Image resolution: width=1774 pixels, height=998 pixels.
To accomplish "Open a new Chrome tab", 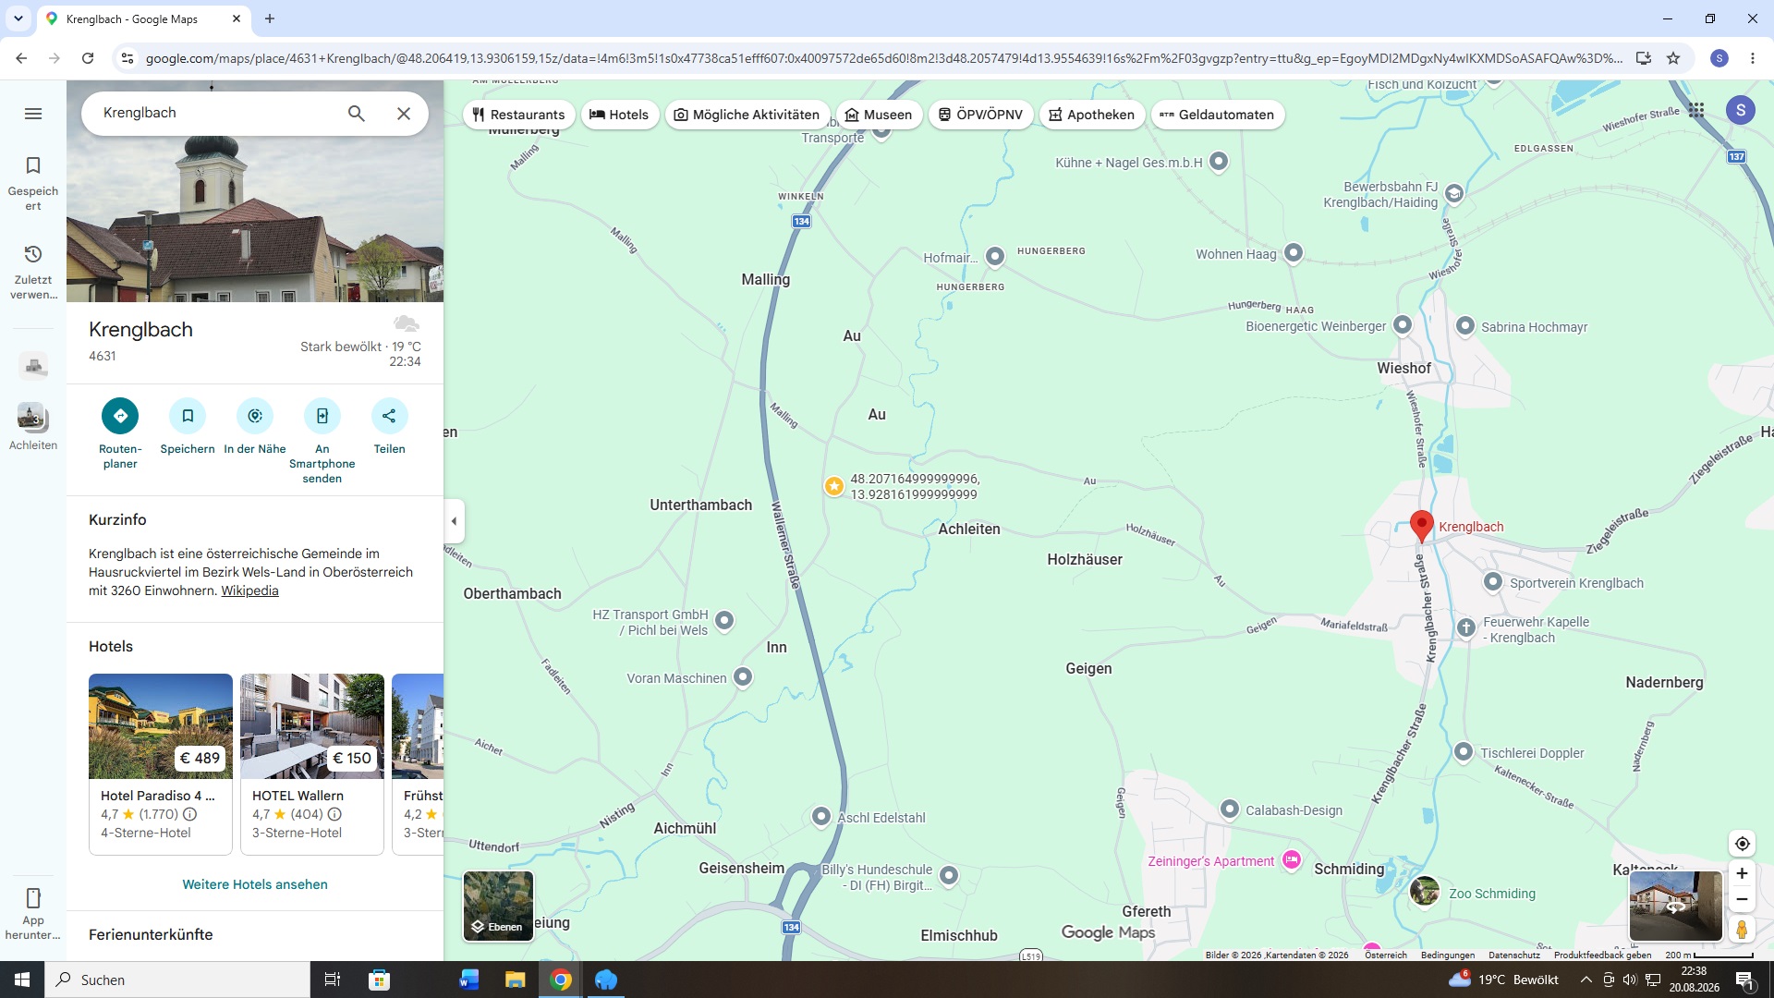I will point(270,18).
